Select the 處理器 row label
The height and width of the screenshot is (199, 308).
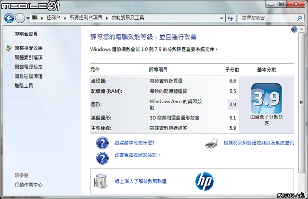point(99,81)
